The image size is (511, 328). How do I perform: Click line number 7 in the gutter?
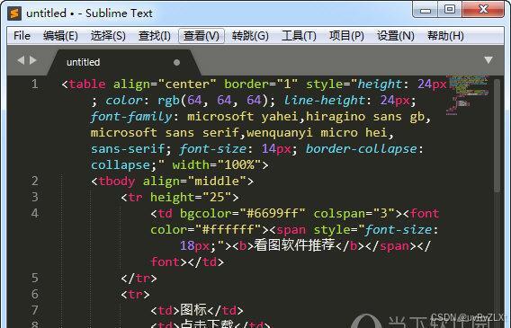point(34,310)
